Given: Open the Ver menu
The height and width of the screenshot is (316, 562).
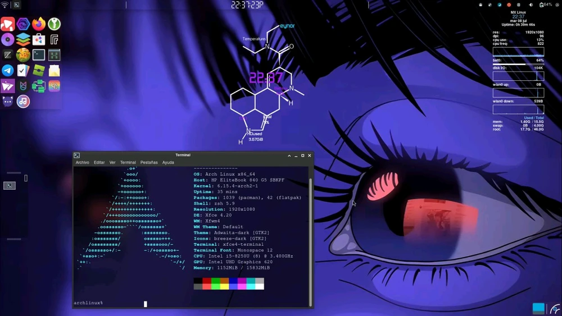Looking at the screenshot, I should [112, 163].
